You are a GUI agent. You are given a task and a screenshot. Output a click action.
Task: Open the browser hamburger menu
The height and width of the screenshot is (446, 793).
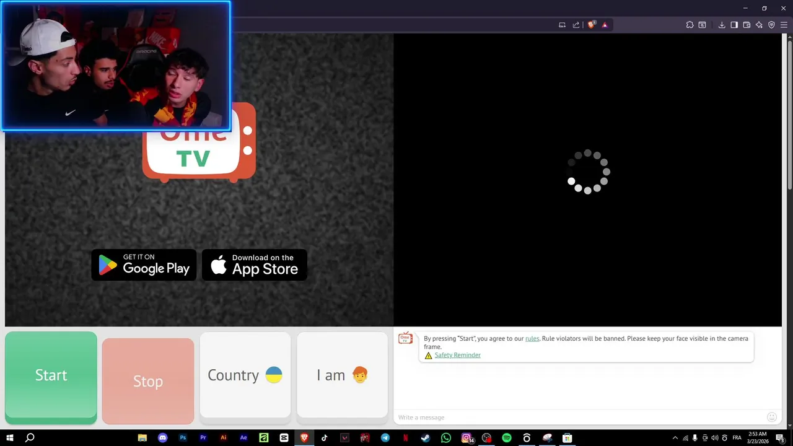(x=784, y=25)
